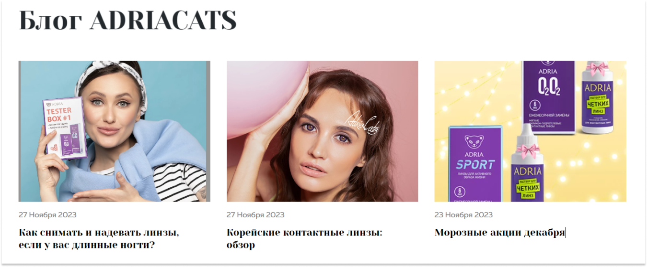Click the pink bow on upper solution bottle
The image size is (647, 267).
597,69
